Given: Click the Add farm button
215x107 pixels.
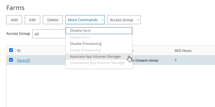Looking at the screenshot, I should tap(14, 20).
